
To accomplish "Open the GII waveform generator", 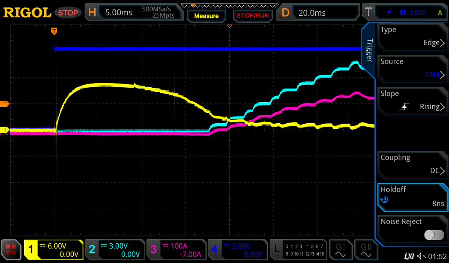I will 366,250.
